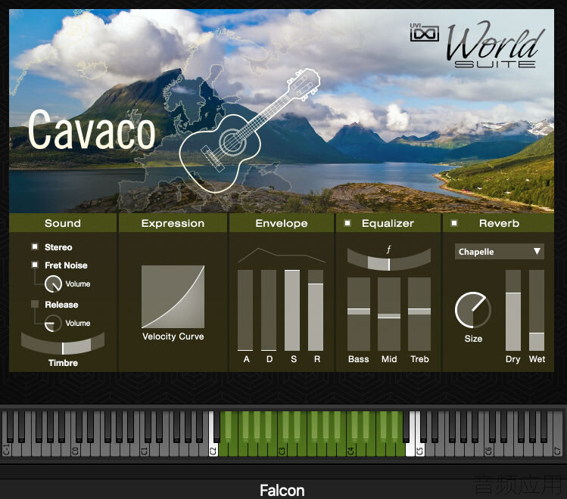Play the C3 key on the keyboard

(282, 450)
